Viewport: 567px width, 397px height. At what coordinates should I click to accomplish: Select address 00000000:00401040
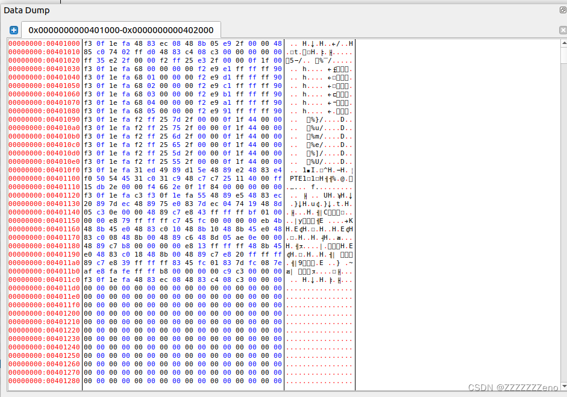[44, 77]
